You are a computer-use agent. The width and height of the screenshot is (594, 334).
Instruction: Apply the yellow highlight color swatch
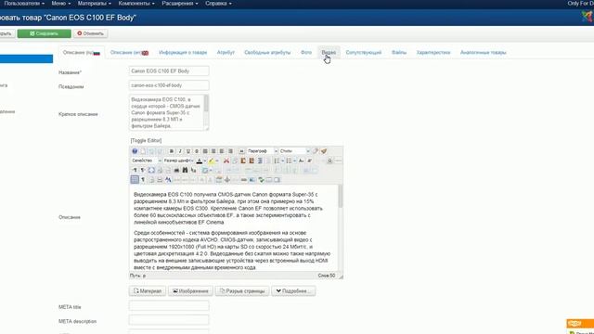[x=212, y=161]
